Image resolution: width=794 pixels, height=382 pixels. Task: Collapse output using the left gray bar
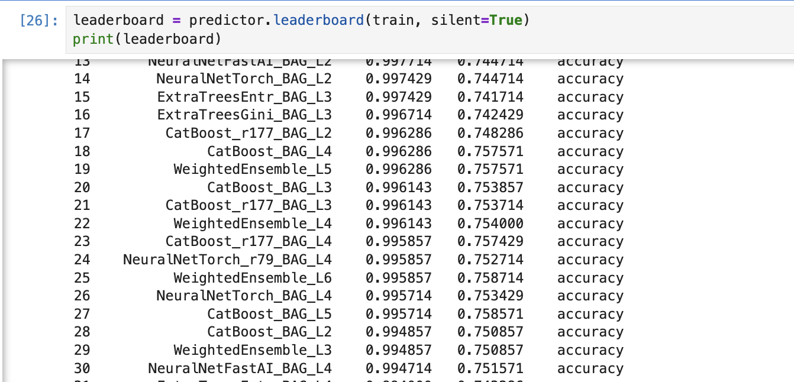point(5,219)
